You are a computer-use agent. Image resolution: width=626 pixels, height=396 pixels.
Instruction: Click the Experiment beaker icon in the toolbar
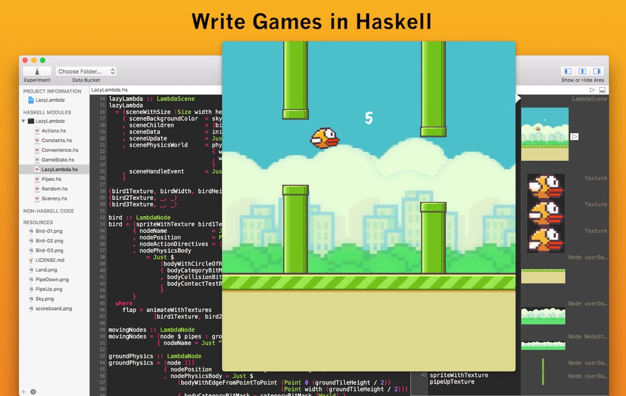[37, 71]
